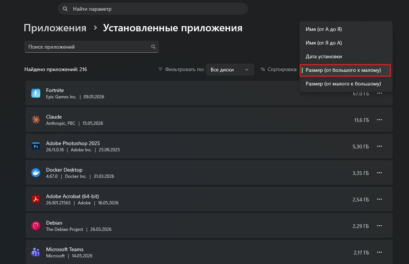Viewport: 409px width, 264px height.
Task: Click the 14.05.2026 install date
Action: [82, 256]
